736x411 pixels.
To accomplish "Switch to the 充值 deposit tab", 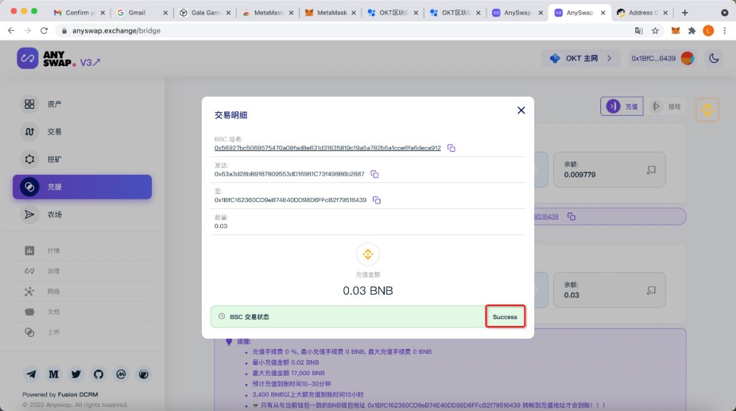I will 622,106.
